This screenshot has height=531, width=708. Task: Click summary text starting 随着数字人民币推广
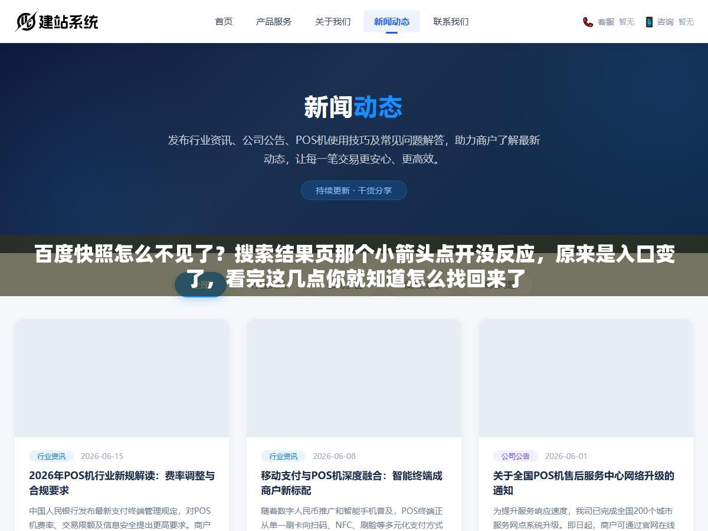352,517
